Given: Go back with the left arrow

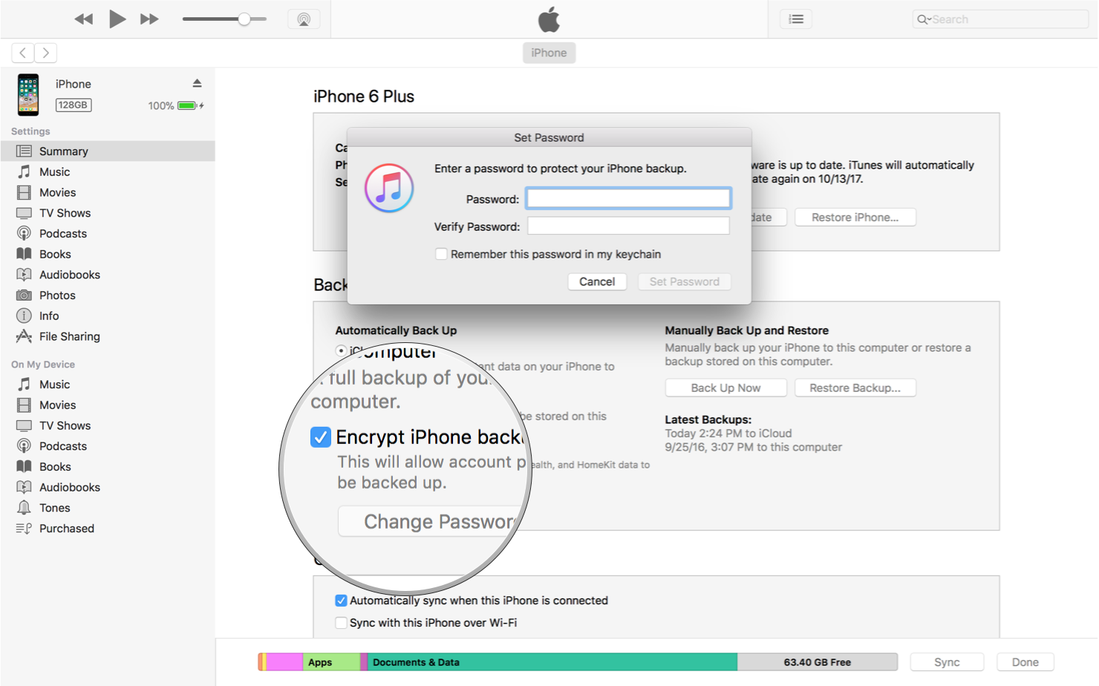Looking at the screenshot, I should tap(23, 53).
